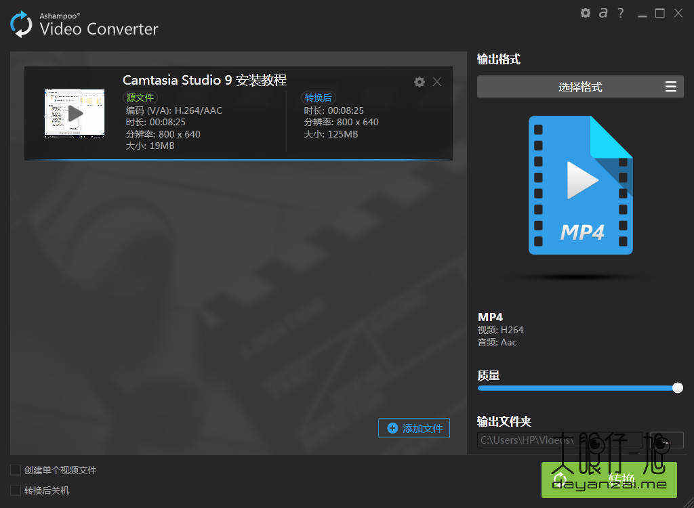Select the 转换后 converted label
This screenshot has height=508, width=694.
pyautogui.click(x=318, y=98)
